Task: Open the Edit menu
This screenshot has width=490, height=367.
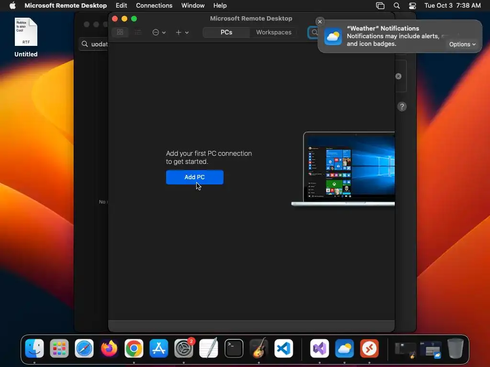Action: [121, 6]
